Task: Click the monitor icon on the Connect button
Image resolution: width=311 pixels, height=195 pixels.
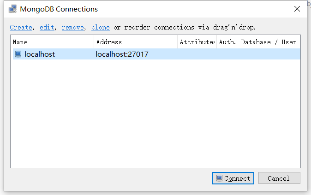Action: [x=220, y=178]
